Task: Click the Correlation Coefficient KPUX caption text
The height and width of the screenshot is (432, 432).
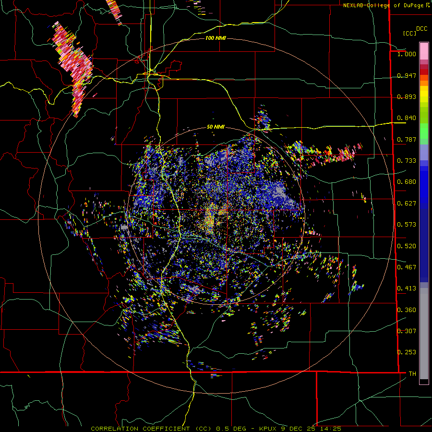Action: (216, 429)
